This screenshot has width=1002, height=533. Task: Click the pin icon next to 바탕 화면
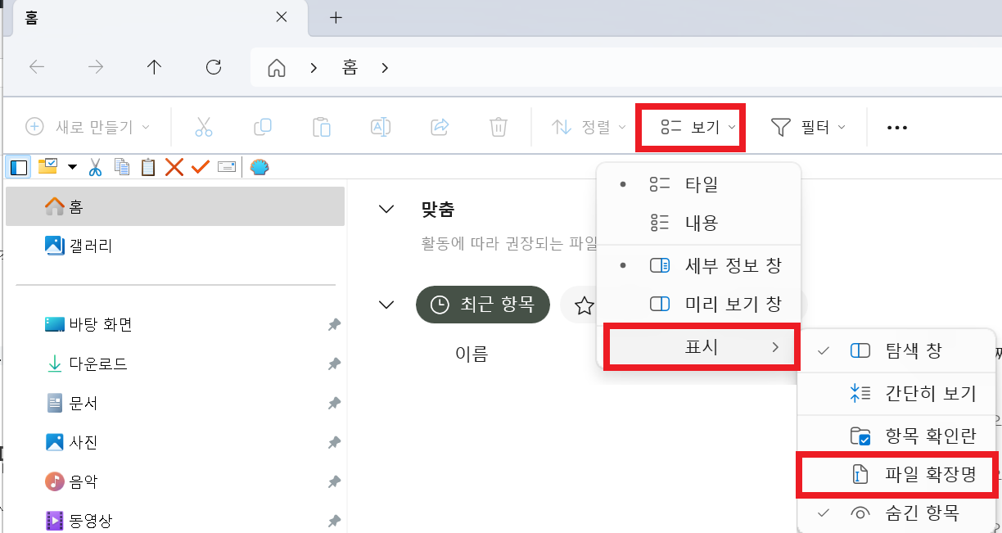coord(334,325)
